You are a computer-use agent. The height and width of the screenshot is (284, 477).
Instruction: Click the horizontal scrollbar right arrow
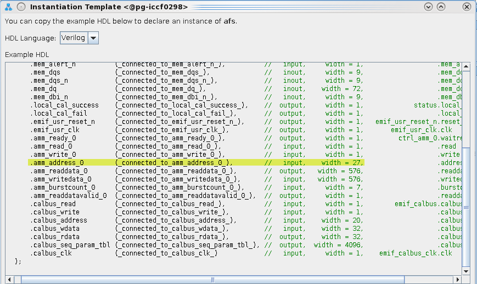coord(457,280)
